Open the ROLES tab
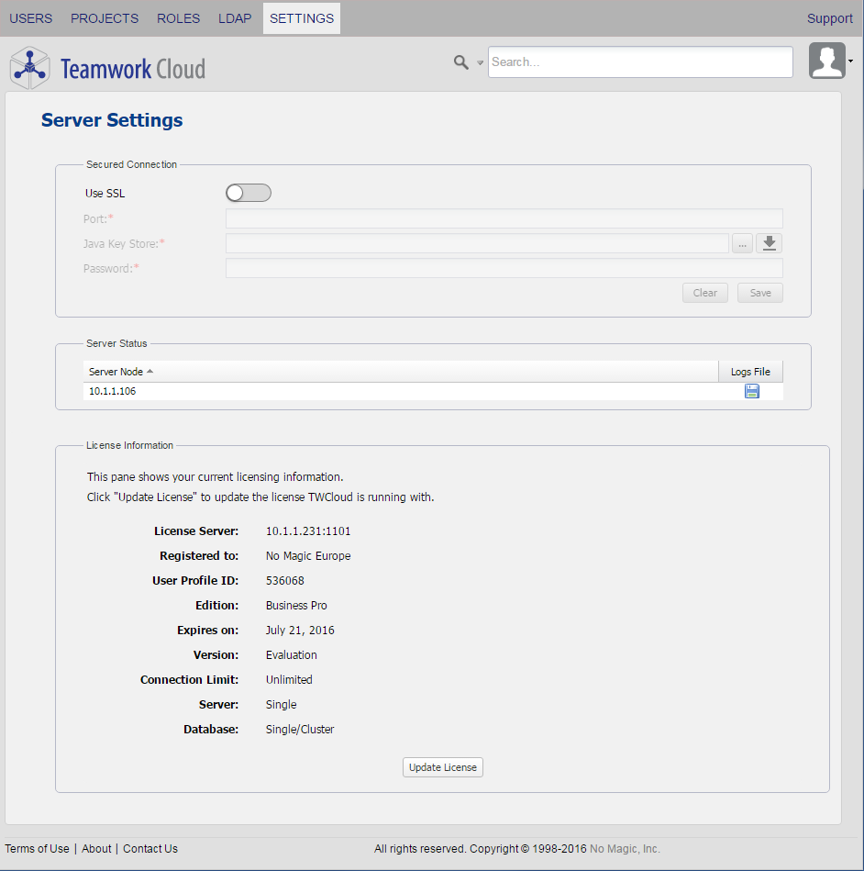The image size is (864, 871). coord(178,18)
